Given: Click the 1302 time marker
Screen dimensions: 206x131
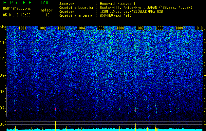Looking at the screenshot, I should pos(42,28).
